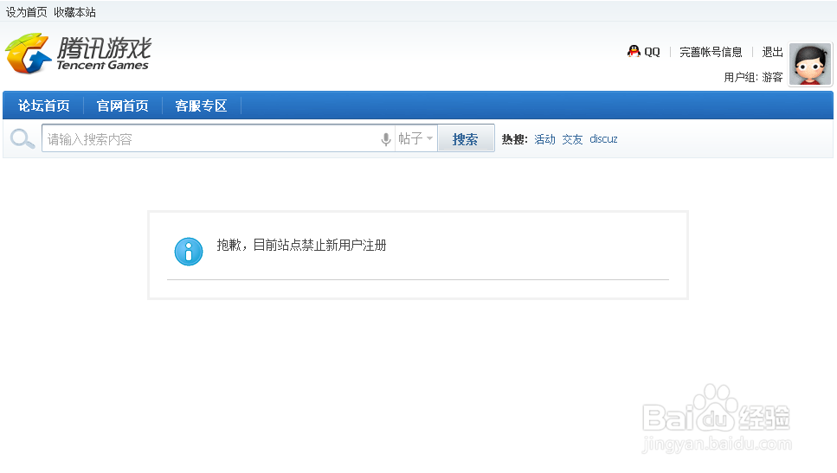Click 完善帐号信息 link
This screenshot has height=473, width=837.
click(711, 52)
